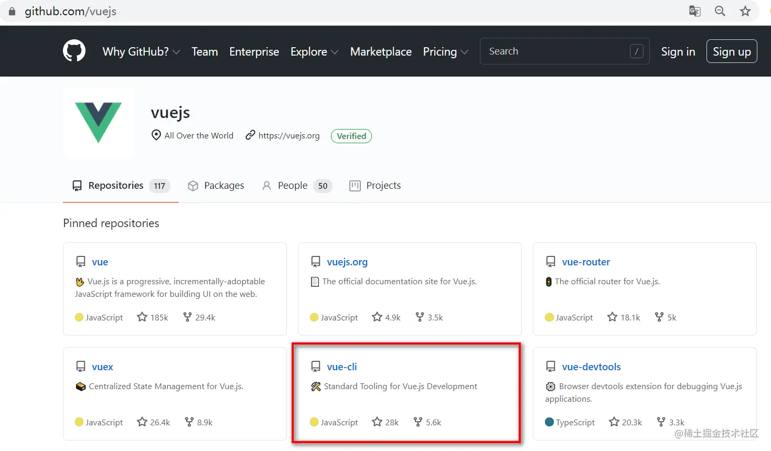This screenshot has height=451, width=771.
Task: Click the "Pinned repositories" heading
Action: 111,223
